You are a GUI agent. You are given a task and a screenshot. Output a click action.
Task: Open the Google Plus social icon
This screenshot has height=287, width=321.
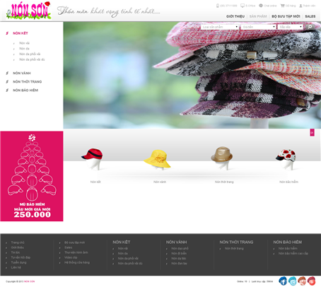(x=302, y=281)
